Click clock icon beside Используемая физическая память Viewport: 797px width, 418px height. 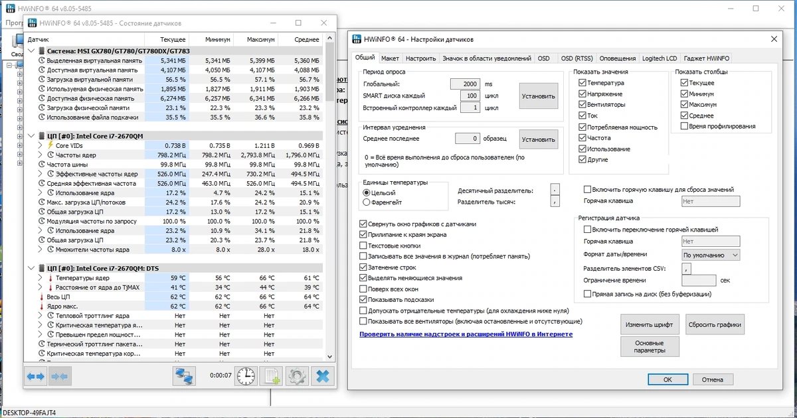click(x=42, y=89)
